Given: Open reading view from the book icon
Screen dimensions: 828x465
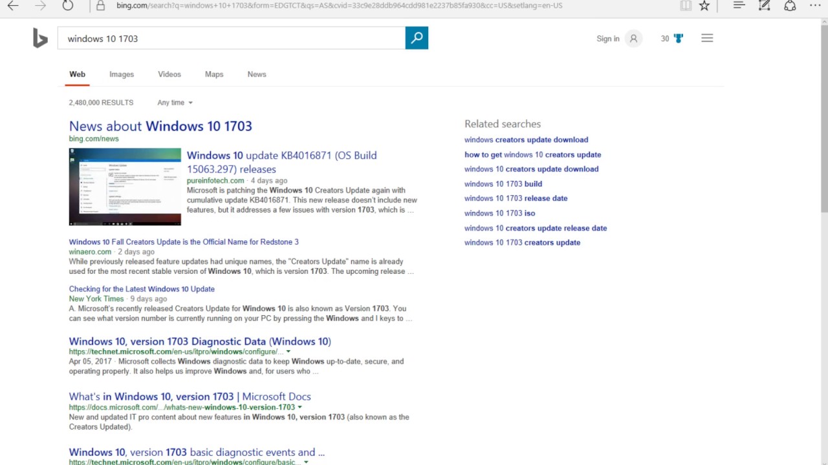Looking at the screenshot, I should (686, 6).
